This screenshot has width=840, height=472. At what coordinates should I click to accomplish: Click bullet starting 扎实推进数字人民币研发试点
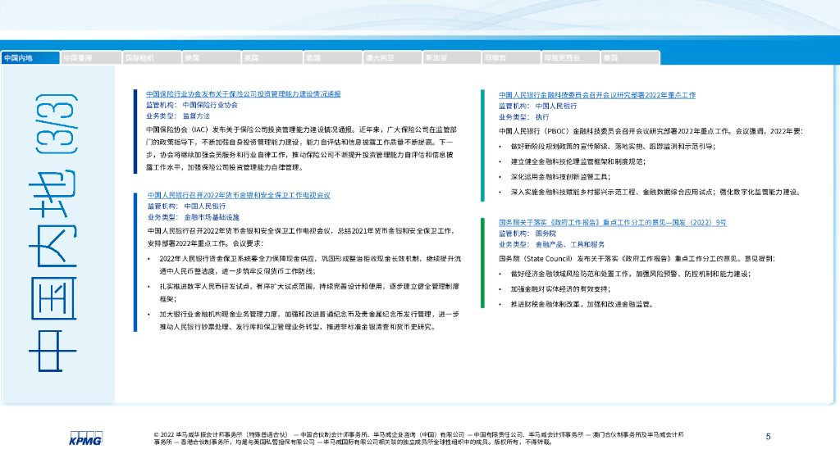click(309, 293)
